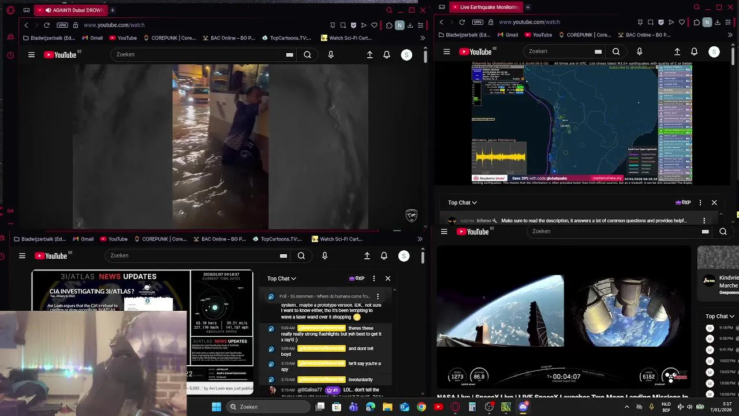Open the upload/create button in the Dubai YouTube window
This screenshot has height=416, width=739.
point(369,55)
